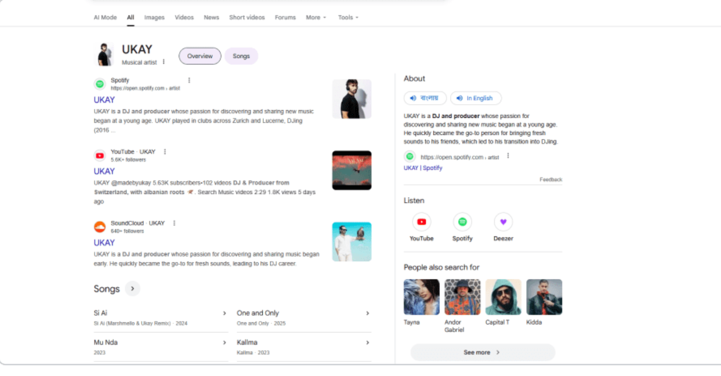Expand the Mu Nda song row

pos(224,342)
